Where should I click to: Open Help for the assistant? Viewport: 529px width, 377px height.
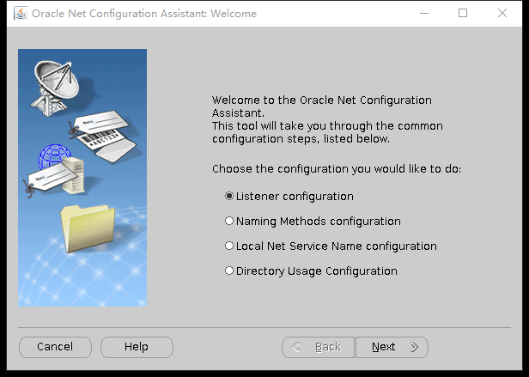pos(137,347)
